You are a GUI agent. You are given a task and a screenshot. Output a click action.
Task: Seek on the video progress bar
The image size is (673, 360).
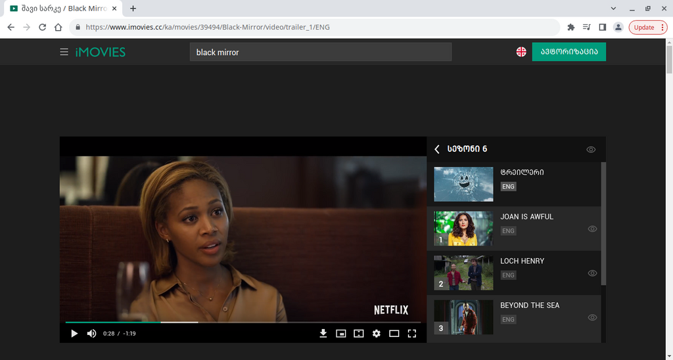pos(243,322)
